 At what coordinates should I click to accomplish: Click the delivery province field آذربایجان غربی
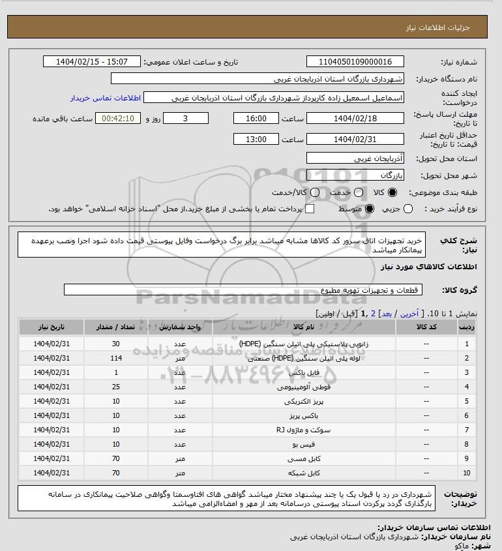click(355, 158)
